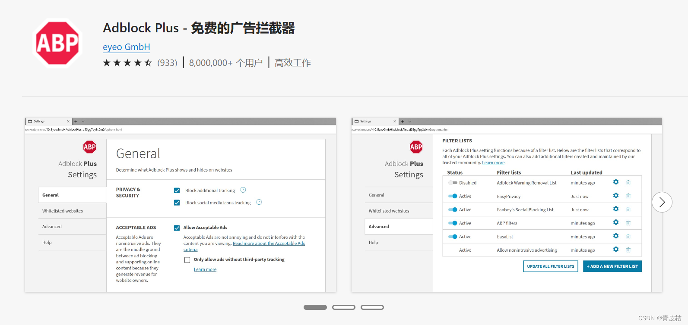The height and width of the screenshot is (325, 688).
Task: Delete Adblock Warning Removal List via trash icon
Action: point(628,183)
